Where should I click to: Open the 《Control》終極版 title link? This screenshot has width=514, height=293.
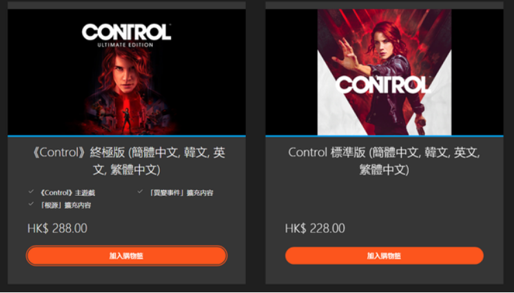pyautogui.click(x=127, y=162)
